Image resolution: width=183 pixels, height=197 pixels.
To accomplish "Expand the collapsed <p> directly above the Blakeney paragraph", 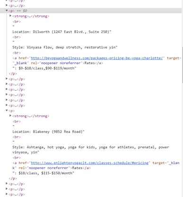I will pyautogui.click(x=7, y=105).
